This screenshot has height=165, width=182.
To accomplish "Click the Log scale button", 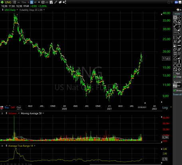I will click(x=165, y=108).
